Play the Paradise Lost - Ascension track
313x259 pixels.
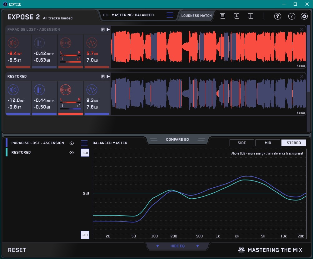tap(108, 30)
